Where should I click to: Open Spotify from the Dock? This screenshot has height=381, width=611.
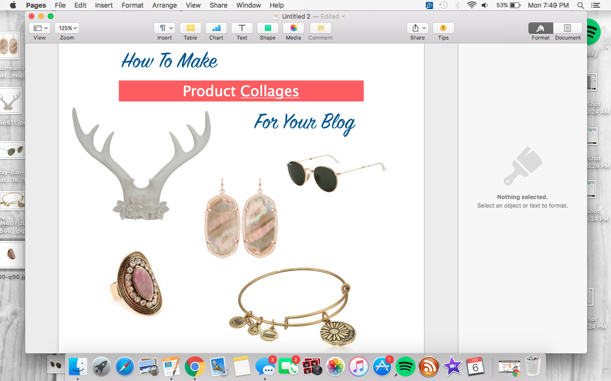point(405,366)
